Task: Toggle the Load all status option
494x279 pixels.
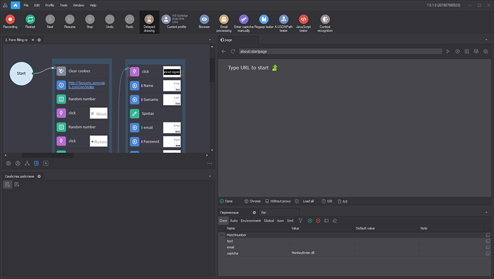Action: tap(304, 201)
